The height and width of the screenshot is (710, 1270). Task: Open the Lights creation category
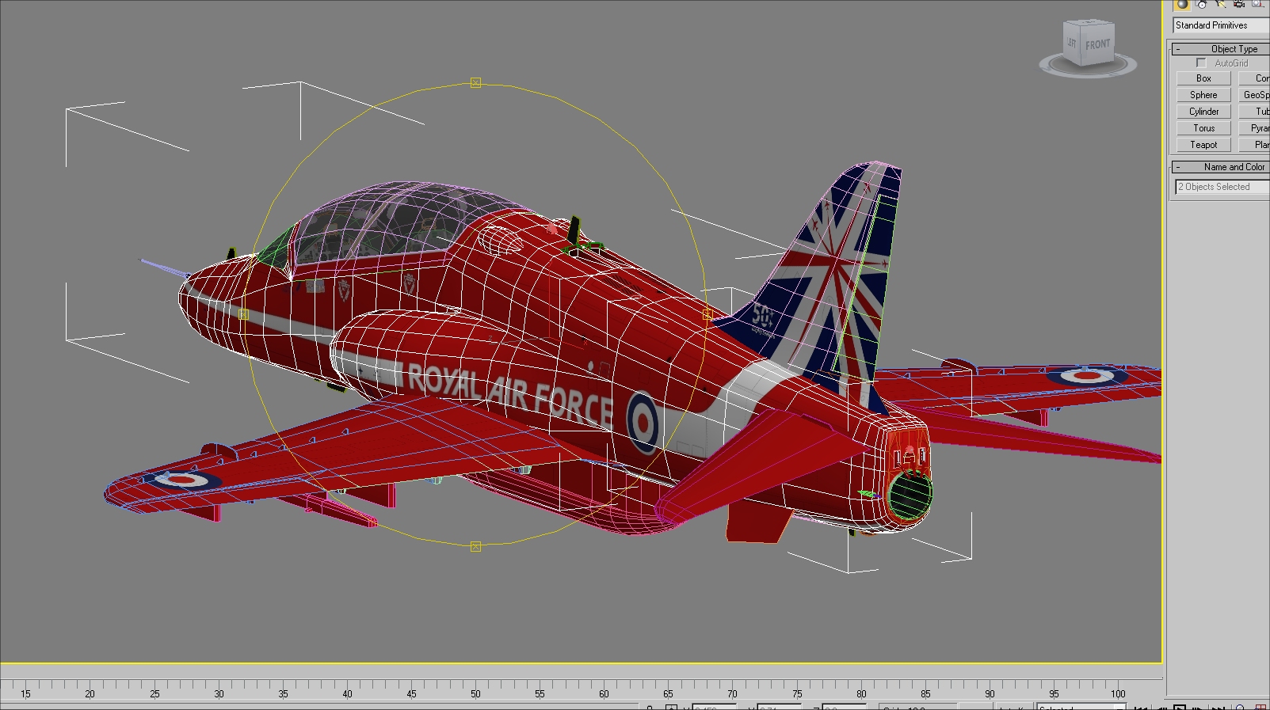[x=1220, y=4]
